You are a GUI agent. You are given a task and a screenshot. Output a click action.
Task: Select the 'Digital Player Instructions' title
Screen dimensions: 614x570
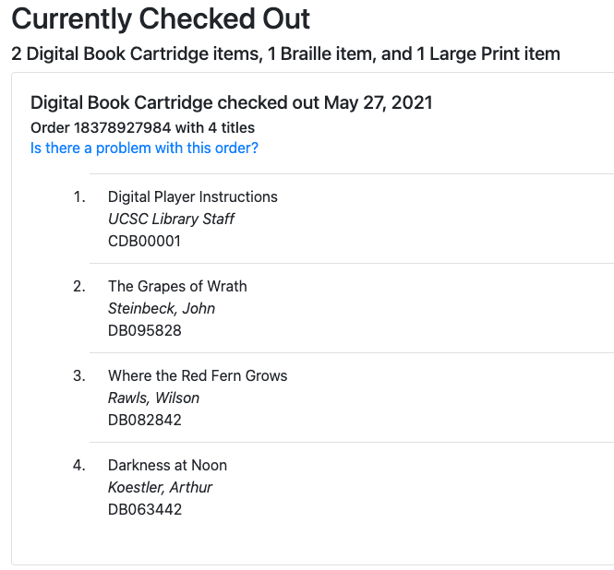click(x=192, y=196)
